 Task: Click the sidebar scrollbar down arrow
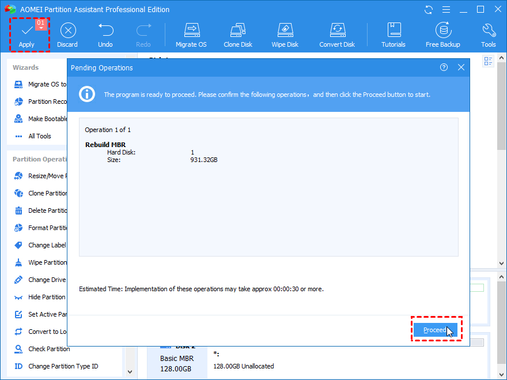point(130,372)
